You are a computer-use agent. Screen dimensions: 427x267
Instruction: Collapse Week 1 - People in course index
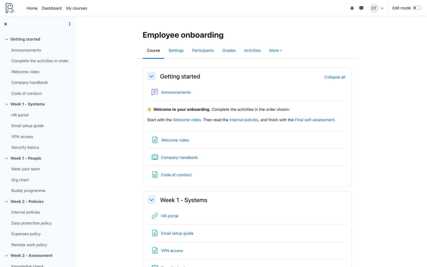point(6,158)
